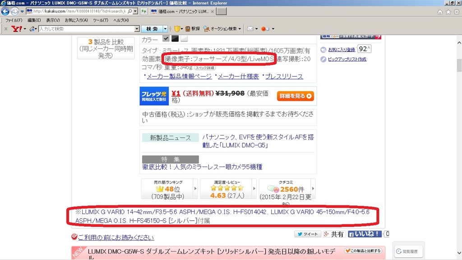Open the パナソニック EVF news article link
The width and height of the screenshot is (462, 260).
[258, 141]
